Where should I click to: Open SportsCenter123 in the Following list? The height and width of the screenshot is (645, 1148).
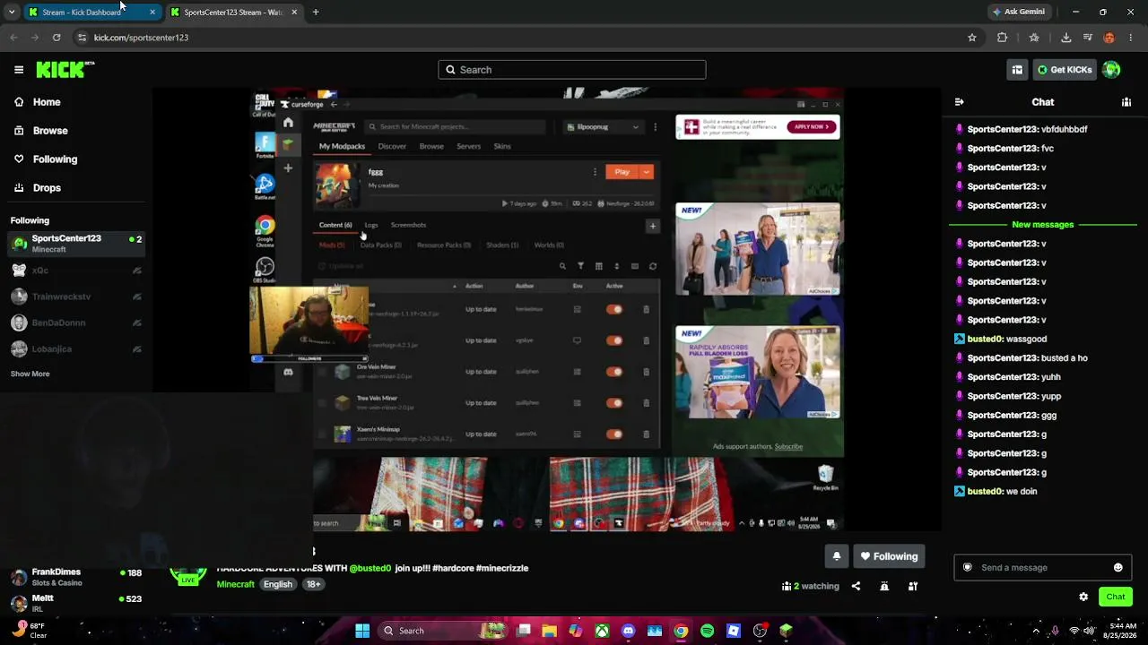click(75, 243)
